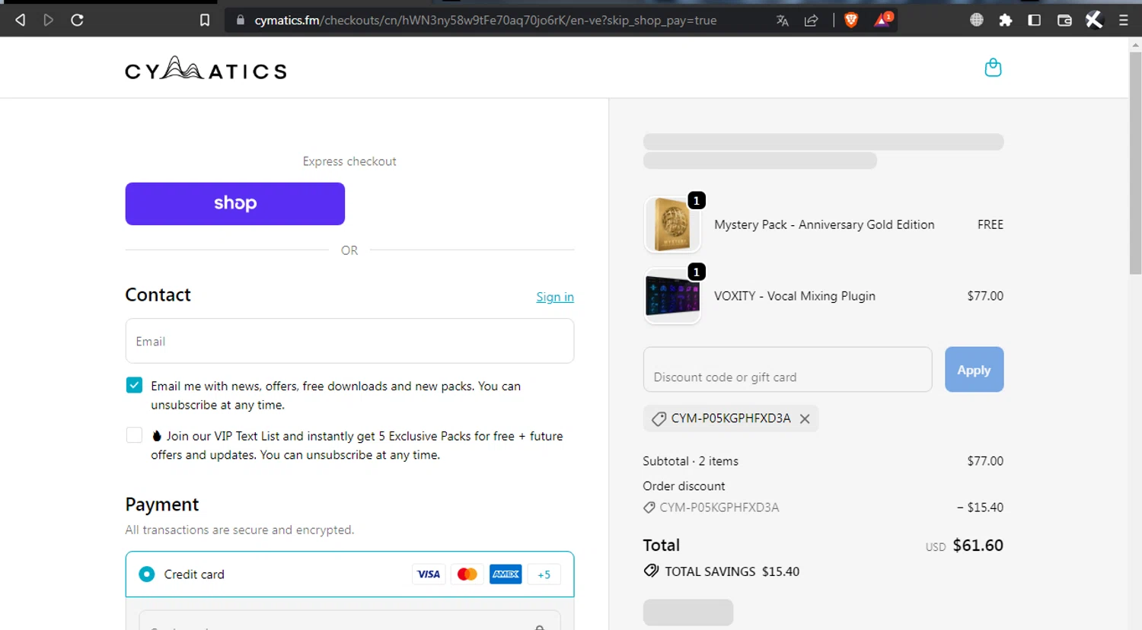Go back with the browser back arrow

coord(21,20)
